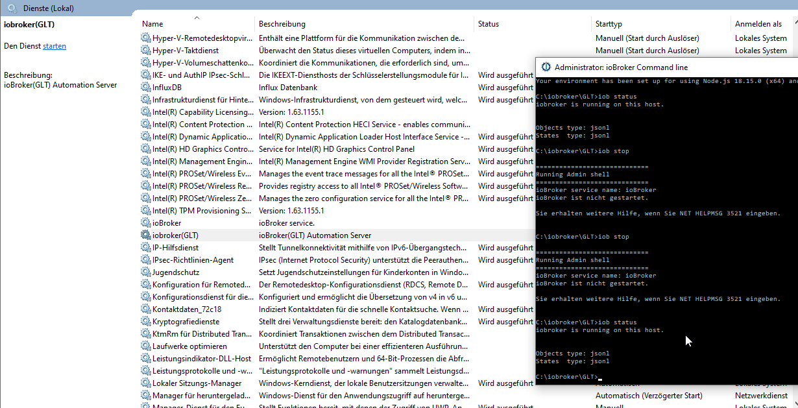
Task: Select the Leistungsprotokolle und -warnungen service name
Action: coord(203,371)
